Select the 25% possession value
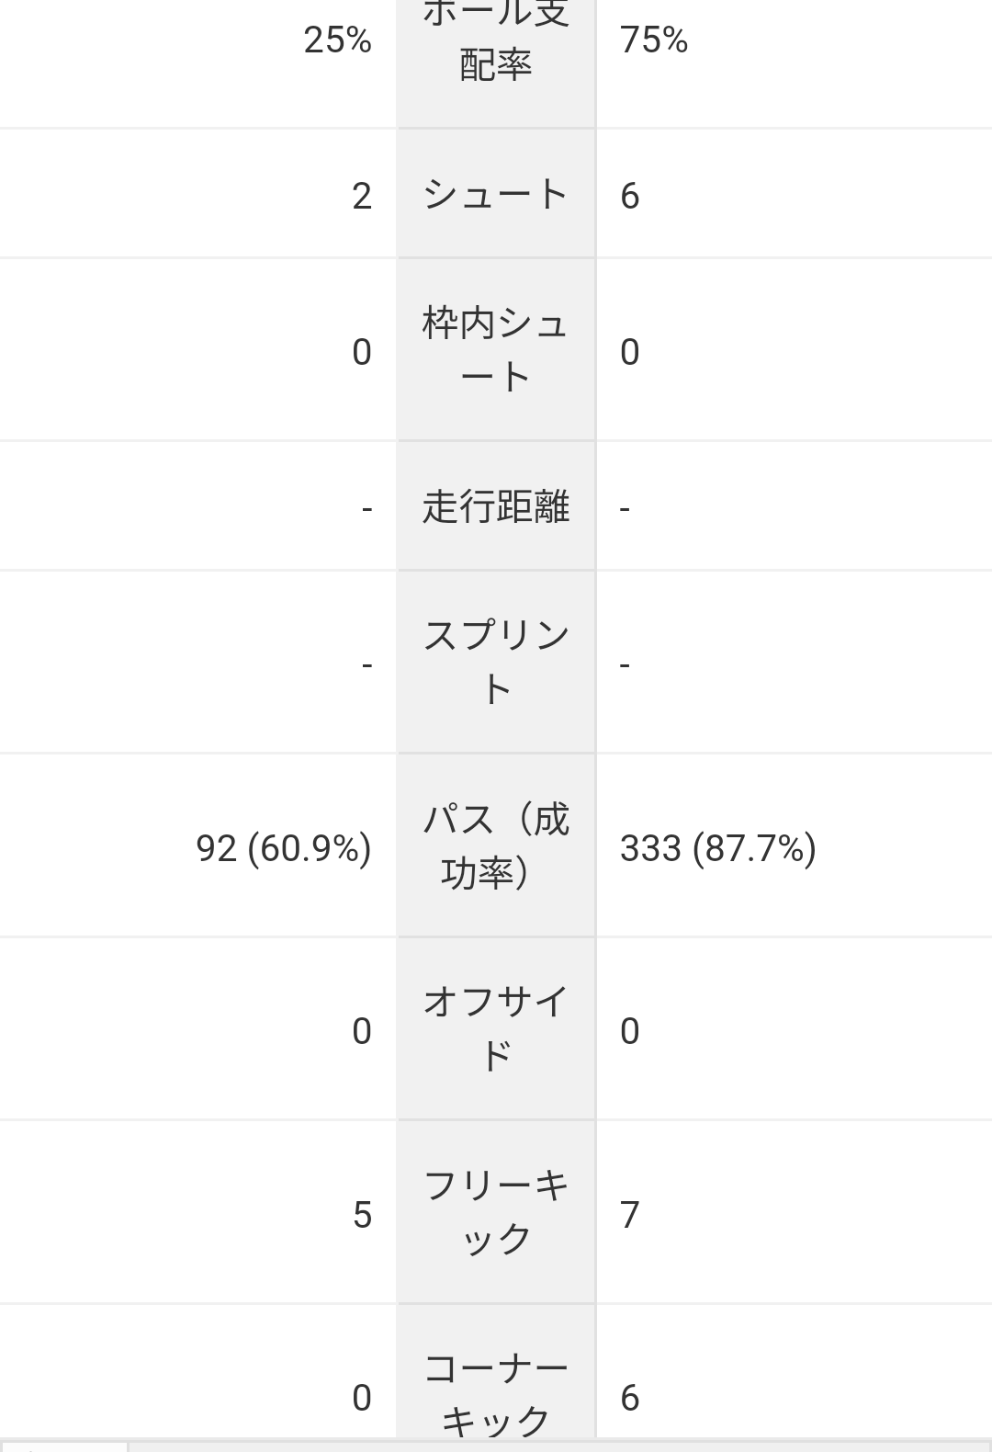Image resolution: width=992 pixels, height=1452 pixels. pos(337,40)
